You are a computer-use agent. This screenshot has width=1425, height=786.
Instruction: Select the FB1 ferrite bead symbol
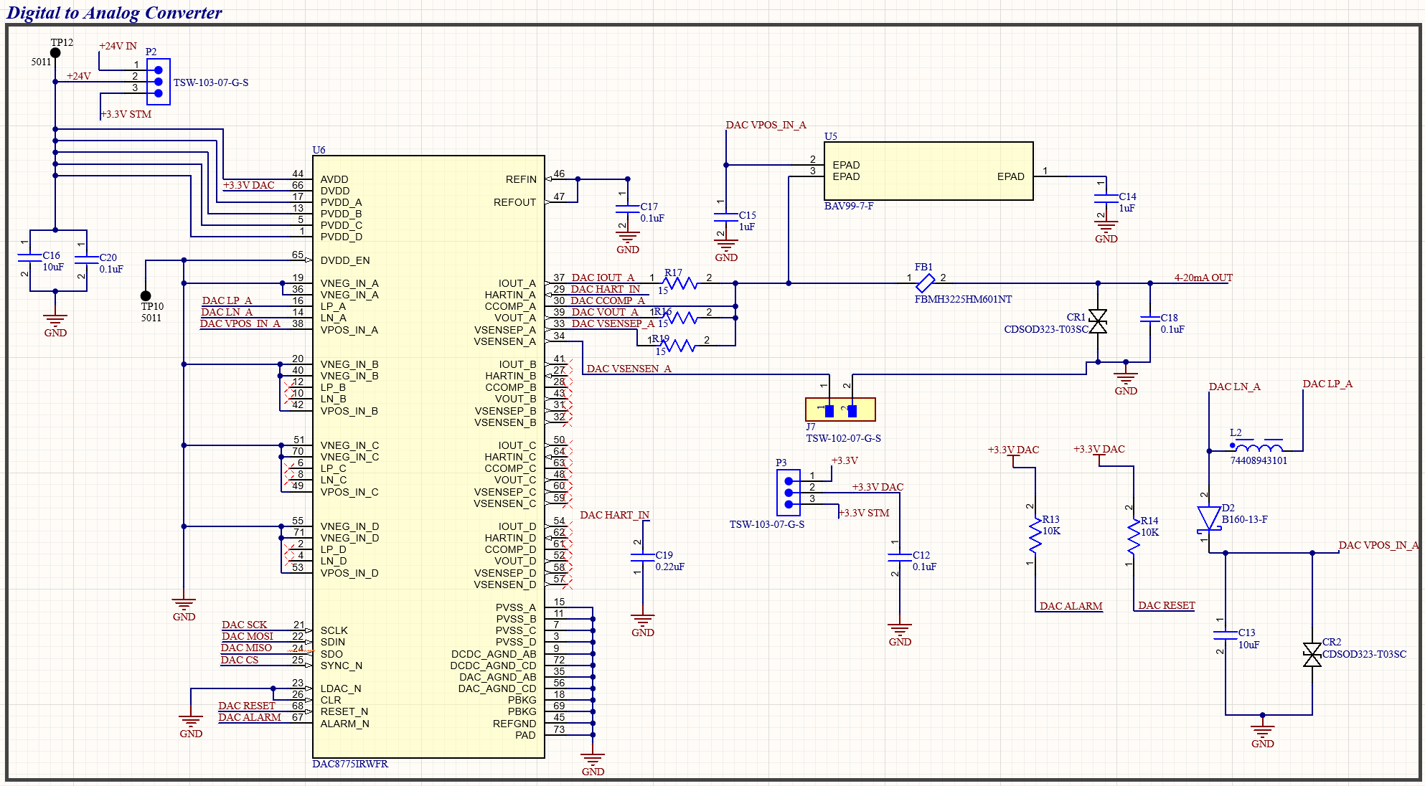click(x=926, y=283)
